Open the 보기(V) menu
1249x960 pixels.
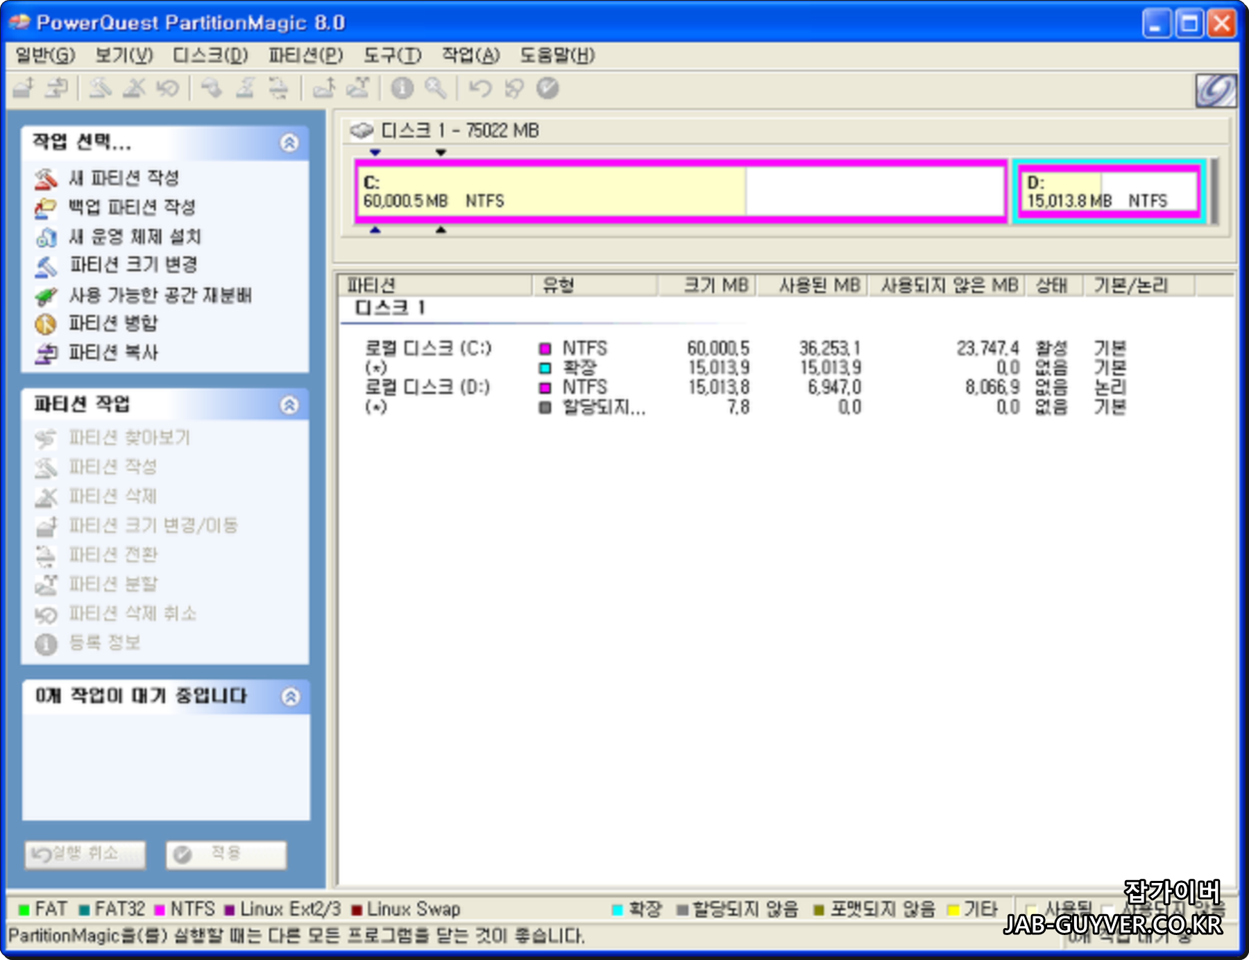(124, 55)
